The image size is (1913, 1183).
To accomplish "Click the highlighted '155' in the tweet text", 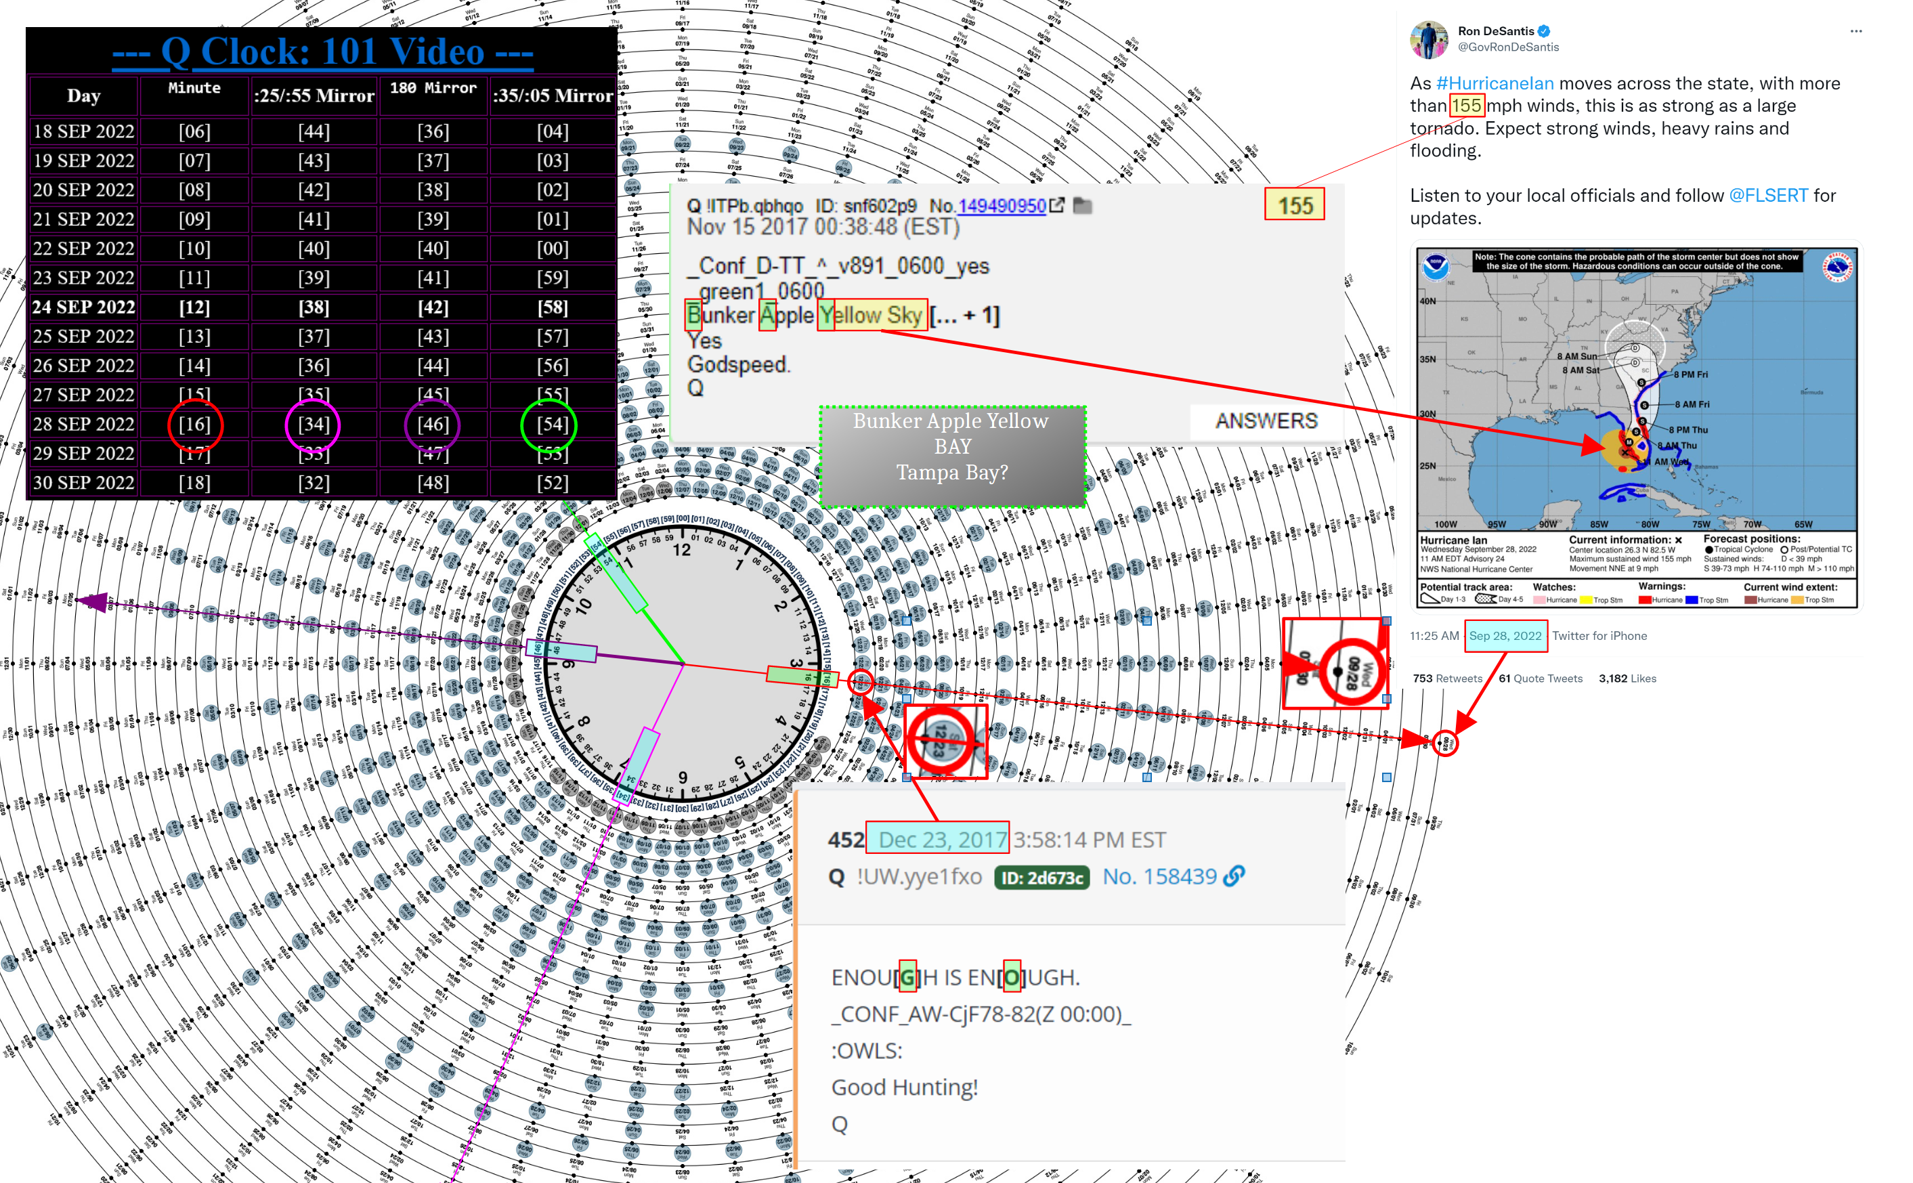I will tap(1466, 106).
